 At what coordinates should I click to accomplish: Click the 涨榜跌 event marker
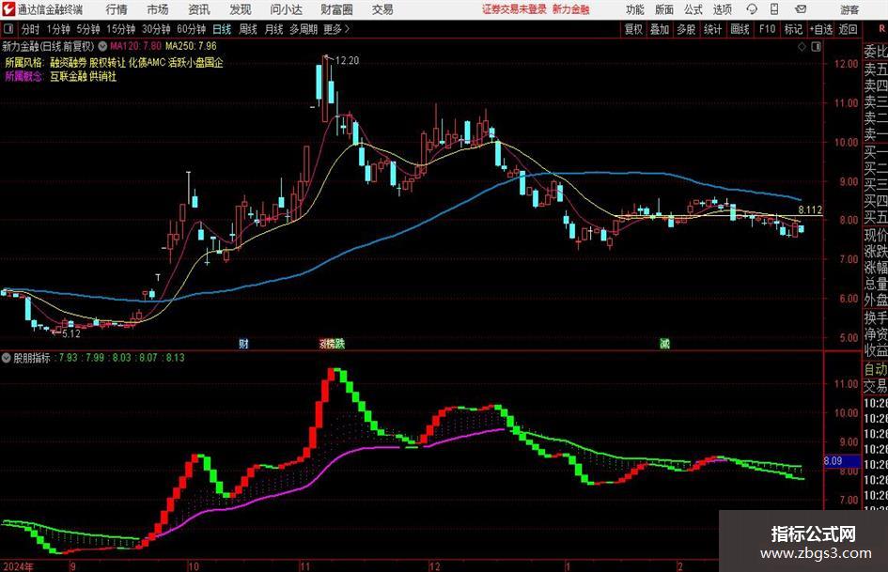(x=332, y=343)
